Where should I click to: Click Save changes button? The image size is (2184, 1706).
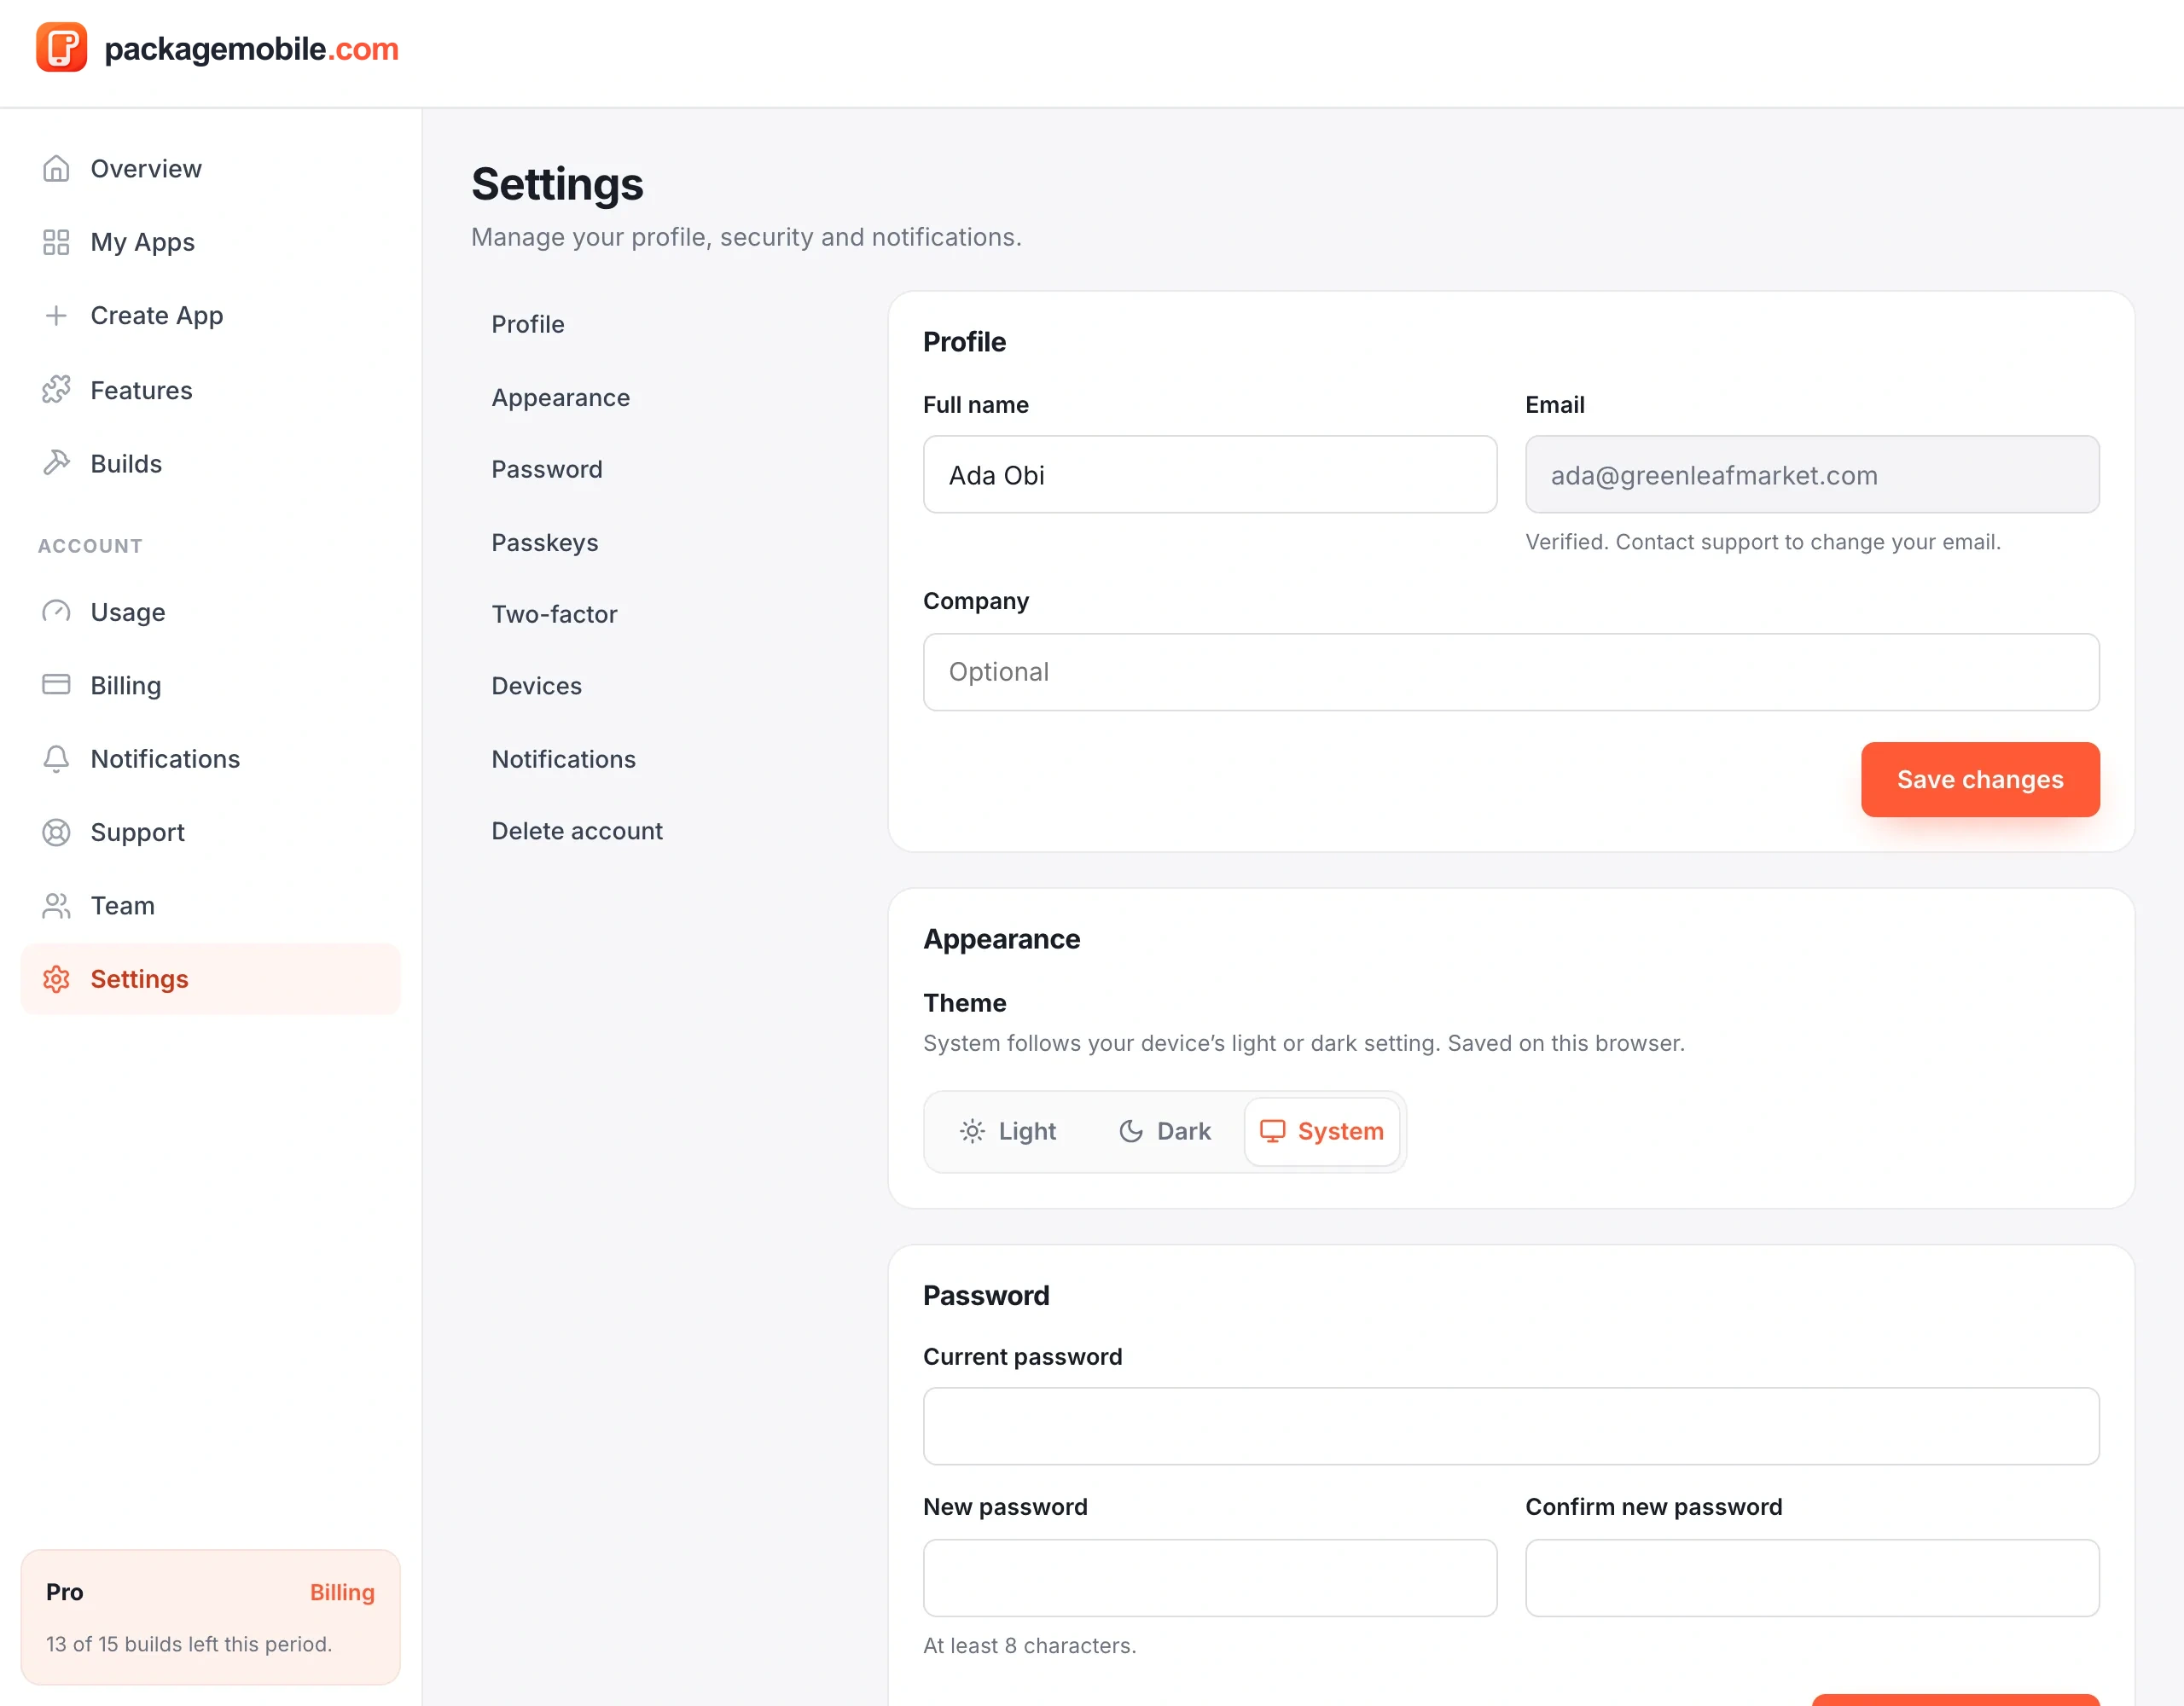(1979, 779)
